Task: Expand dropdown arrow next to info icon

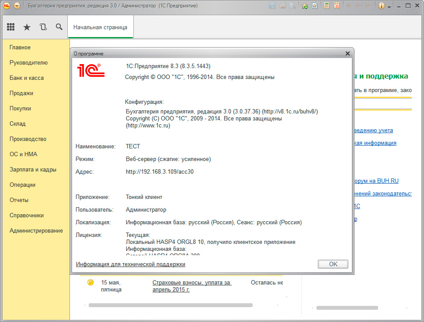Action: pos(389,7)
